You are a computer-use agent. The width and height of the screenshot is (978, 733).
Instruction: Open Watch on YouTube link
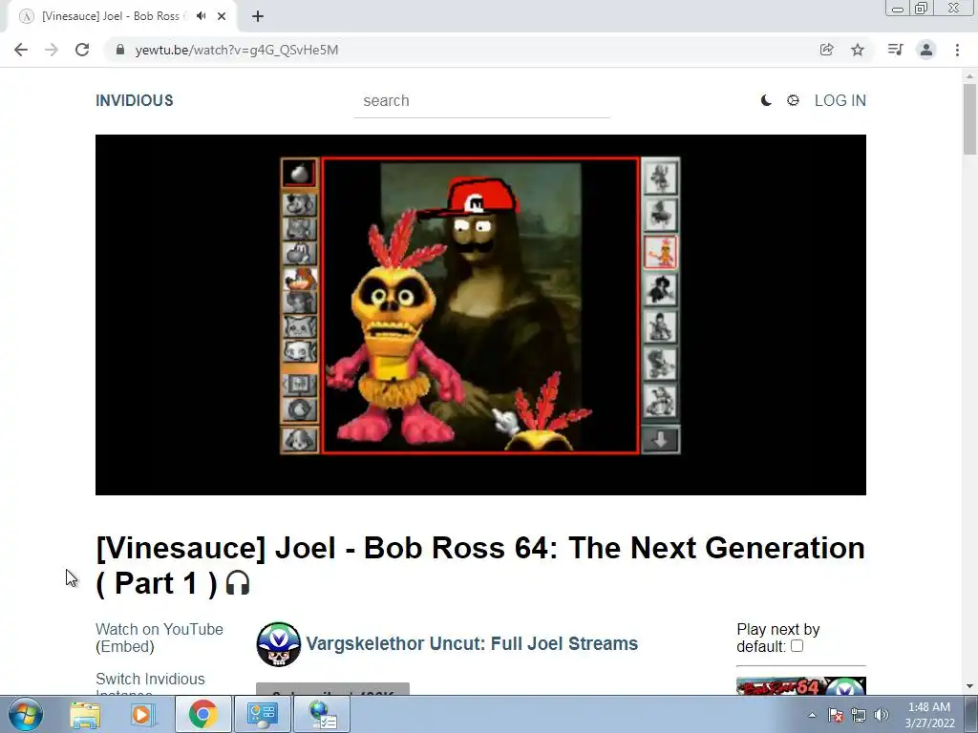click(x=159, y=630)
